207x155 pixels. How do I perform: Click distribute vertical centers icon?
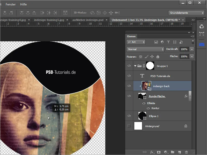[x=28, y=13]
